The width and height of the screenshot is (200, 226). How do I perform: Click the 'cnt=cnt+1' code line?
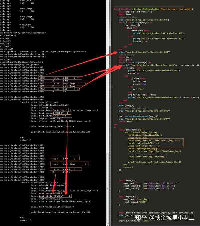133,73
